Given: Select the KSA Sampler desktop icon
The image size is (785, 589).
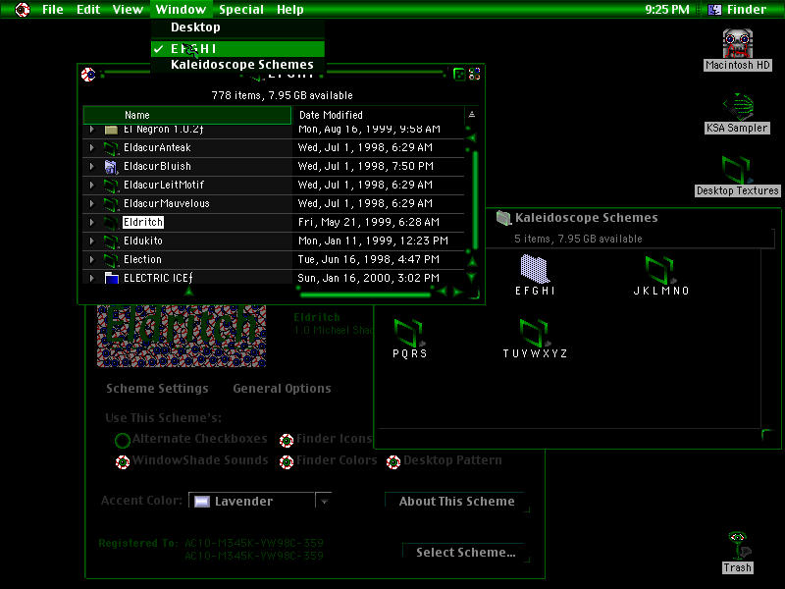Looking at the screenshot, I should click(738, 106).
